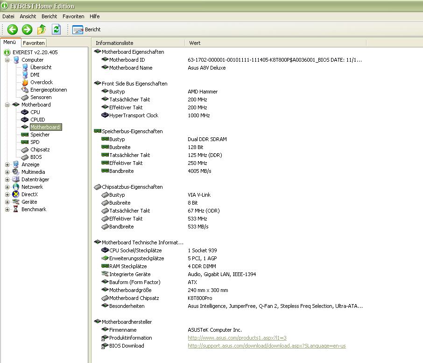This screenshot has height=363, width=423.
Task: Open the Datei menu
Action: tap(8, 16)
